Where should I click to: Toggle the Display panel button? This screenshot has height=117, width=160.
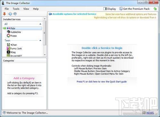tap(110, 9)
